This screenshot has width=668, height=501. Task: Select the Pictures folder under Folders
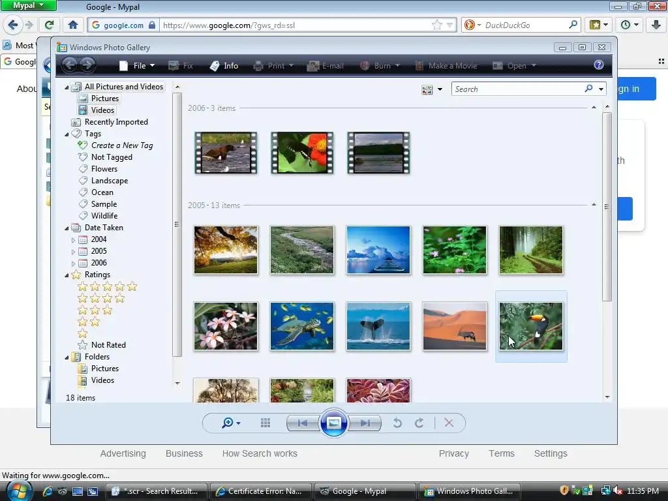point(99,368)
